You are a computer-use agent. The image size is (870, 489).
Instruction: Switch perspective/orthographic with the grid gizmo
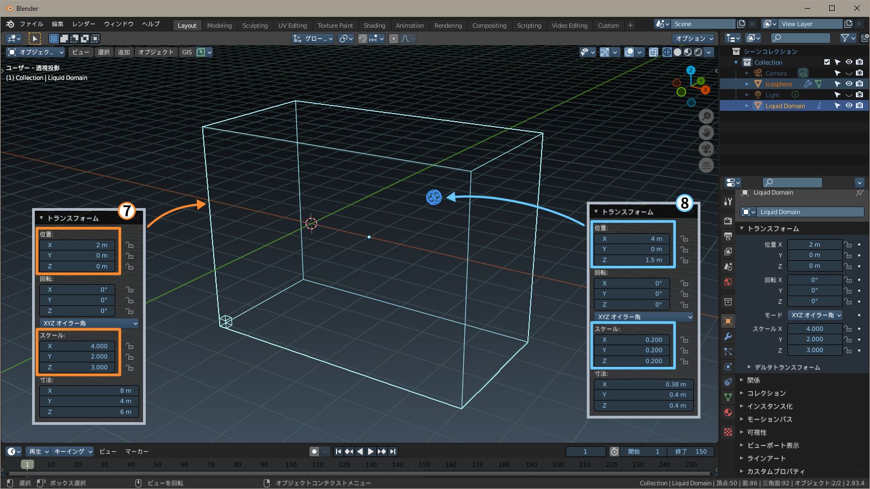(x=706, y=165)
